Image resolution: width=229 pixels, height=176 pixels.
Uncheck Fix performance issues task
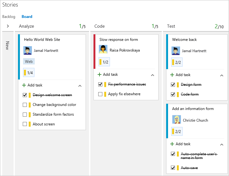click(x=100, y=85)
